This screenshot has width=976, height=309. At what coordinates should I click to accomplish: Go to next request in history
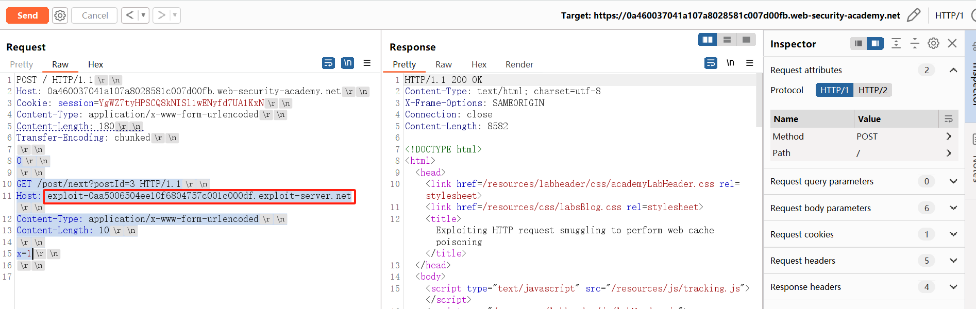[161, 15]
